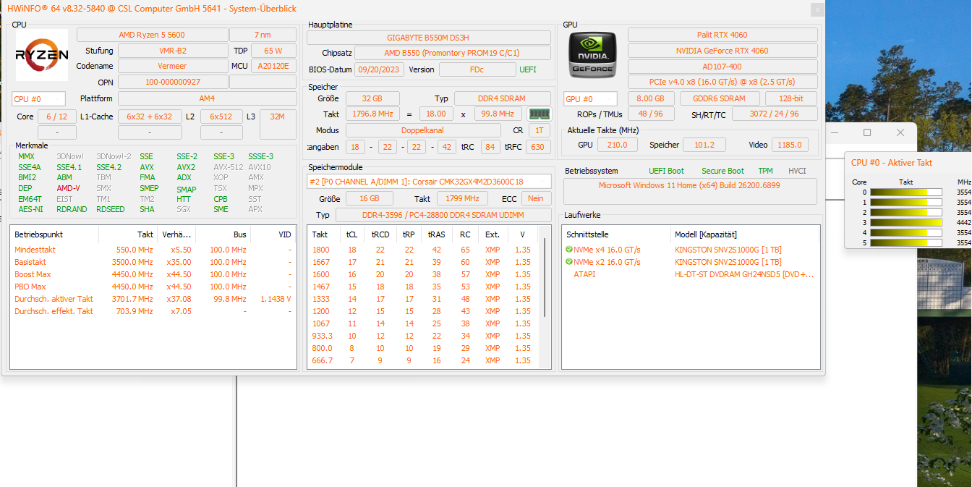The image size is (972, 487).
Task: Click the BIOS date 09/20/2023 field
Action: click(x=379, y=69)
